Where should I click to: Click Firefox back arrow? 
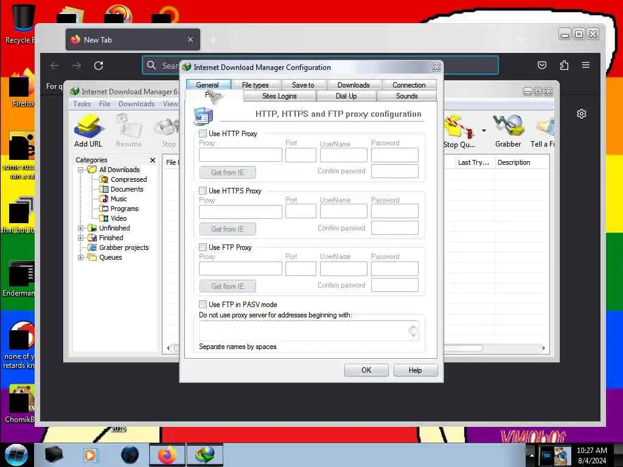(x=55, y=66)
